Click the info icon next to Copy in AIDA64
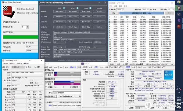Image resolution: width=183 pixels, height=111 pixels. click(90, 8)
